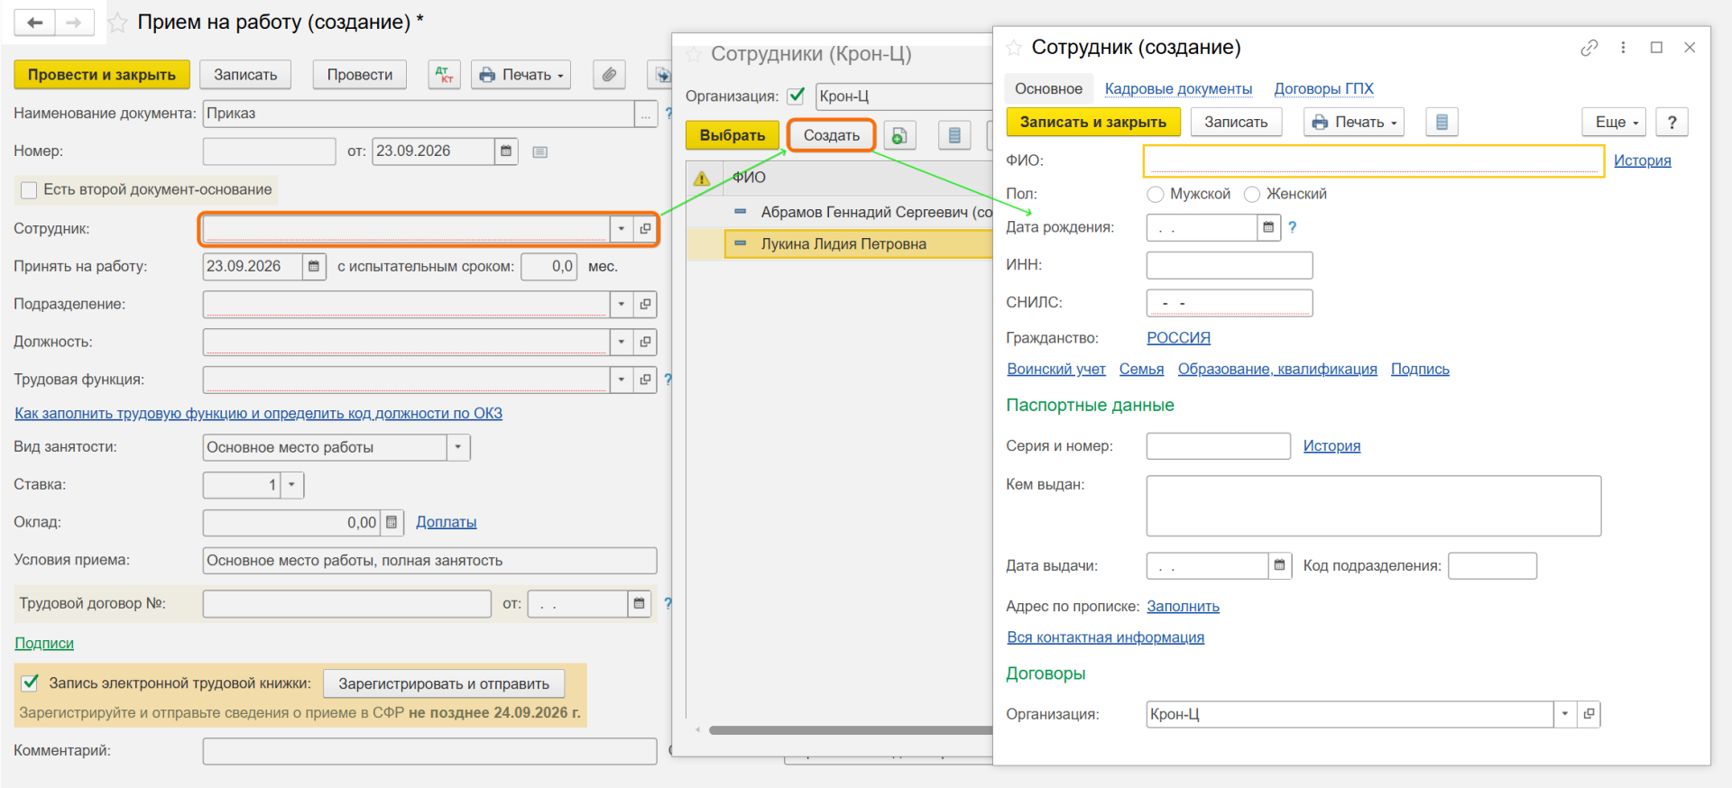Screen dimensions: 1732x788
Task: Click Провести и закрыть button
Action: coord(102,75)
